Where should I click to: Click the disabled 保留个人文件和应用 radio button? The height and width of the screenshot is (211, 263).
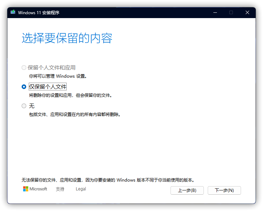point(24,67)
